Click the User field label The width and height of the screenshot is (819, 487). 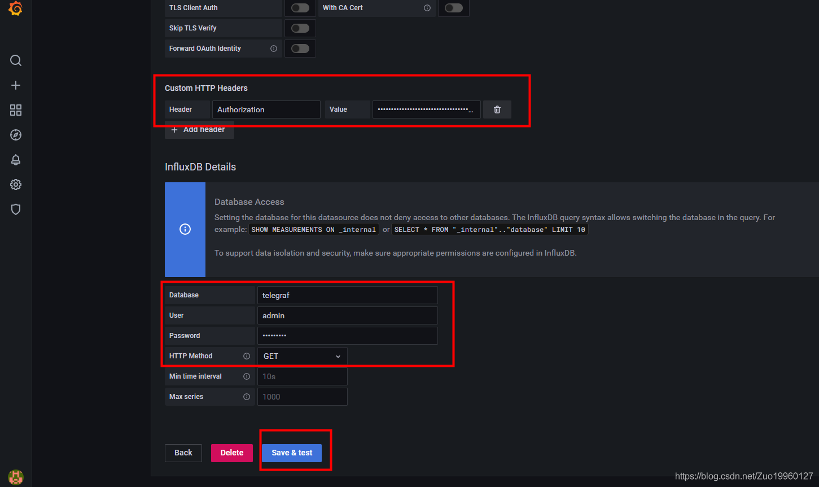[177, 315]
